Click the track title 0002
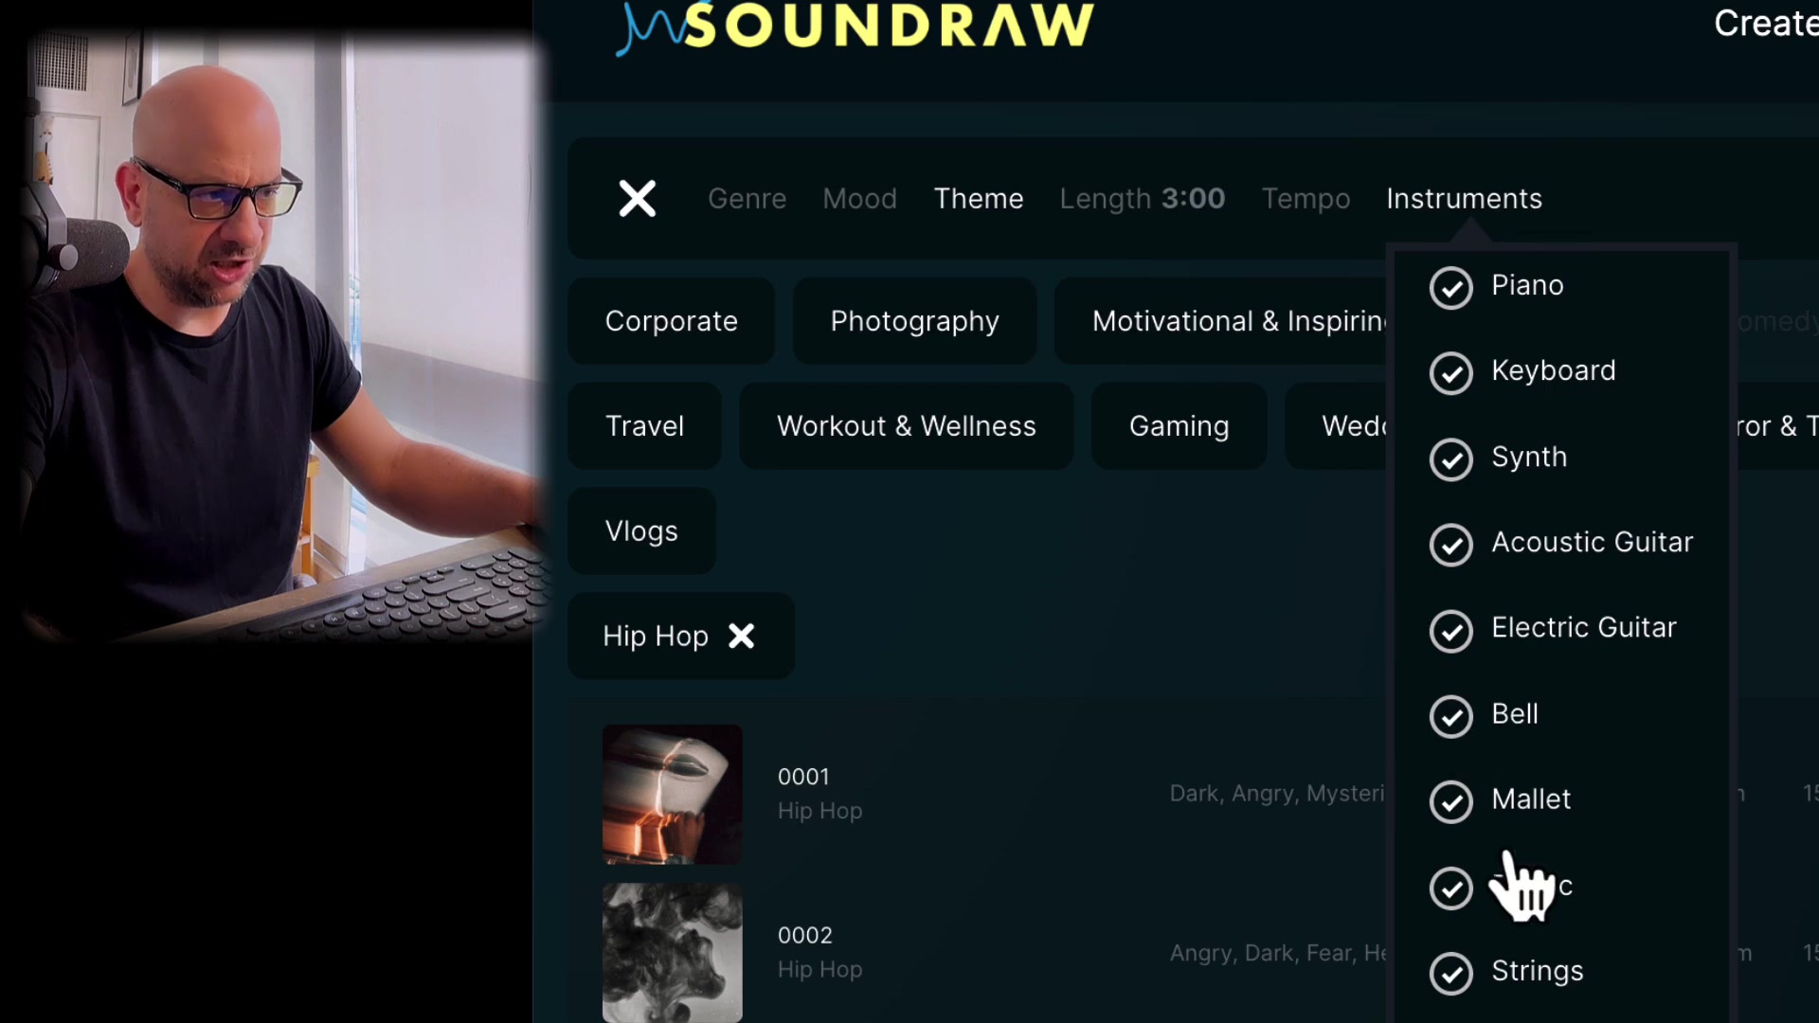Screen dimensions: 1819x1023 point(804,936)
